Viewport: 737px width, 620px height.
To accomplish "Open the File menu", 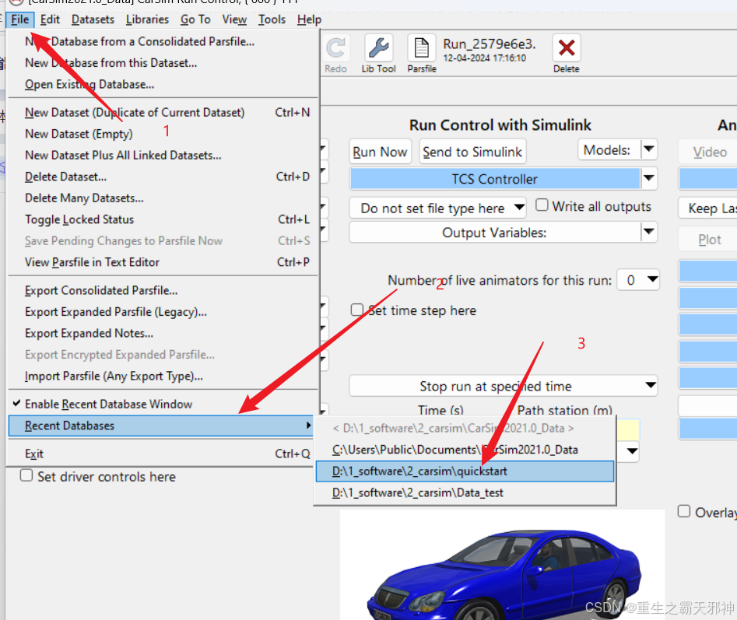I will 20,19.
